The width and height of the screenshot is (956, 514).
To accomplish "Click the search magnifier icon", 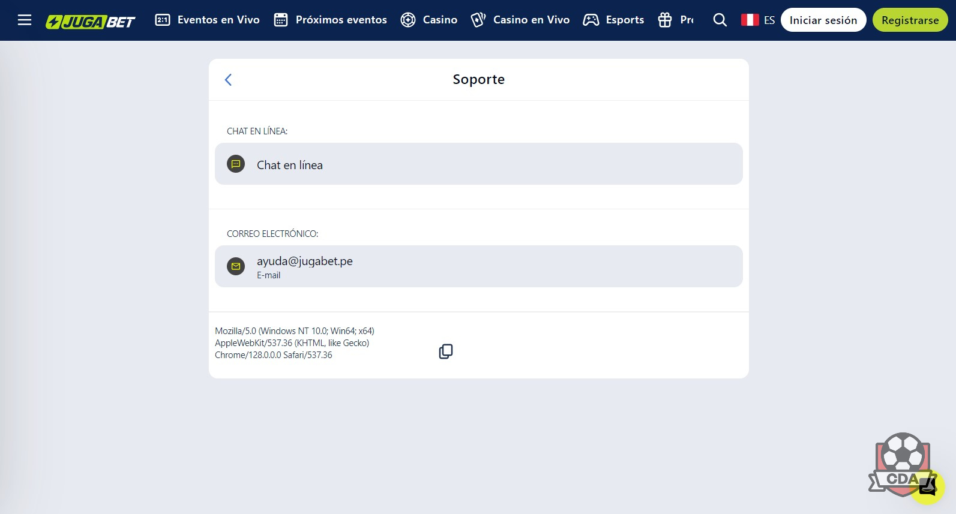I will (x=720, y=20).
